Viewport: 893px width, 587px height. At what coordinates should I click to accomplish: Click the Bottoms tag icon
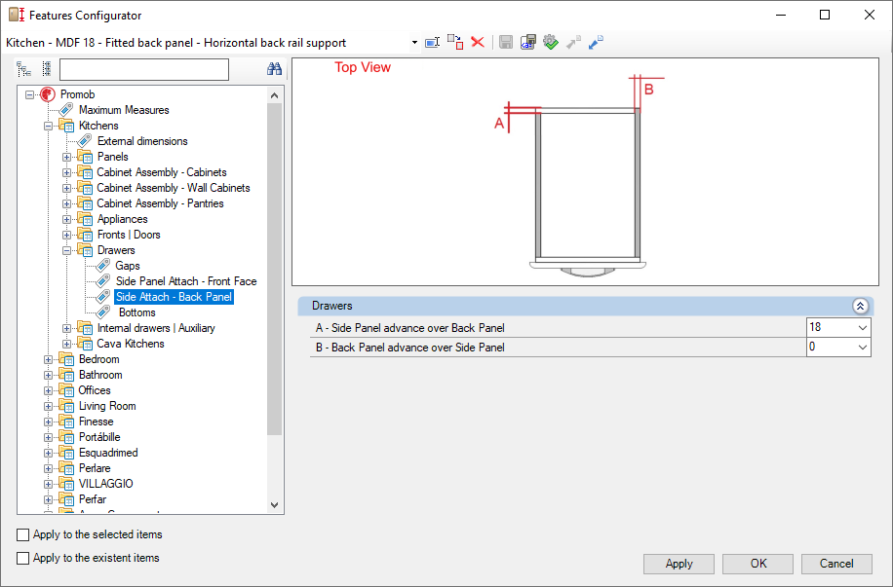click(103, 312)
